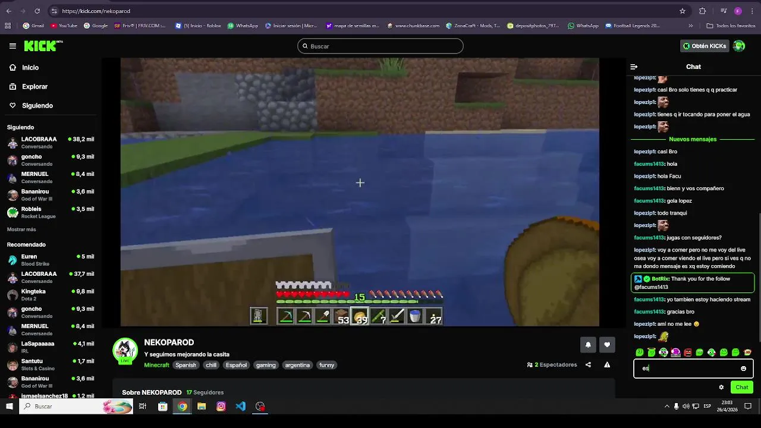
Task: Reload the page in Chrome
Action: [37, 11]
